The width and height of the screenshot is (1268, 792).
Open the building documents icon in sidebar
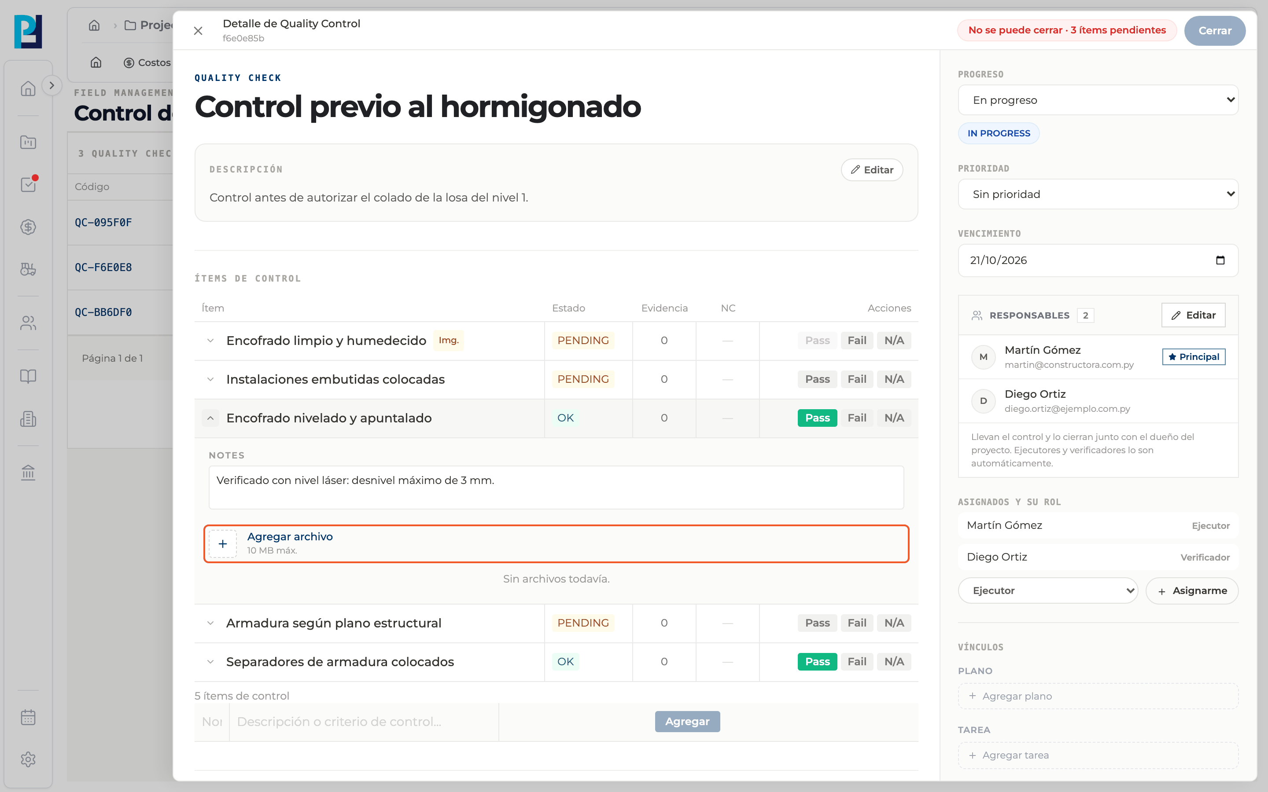[28, 419]
